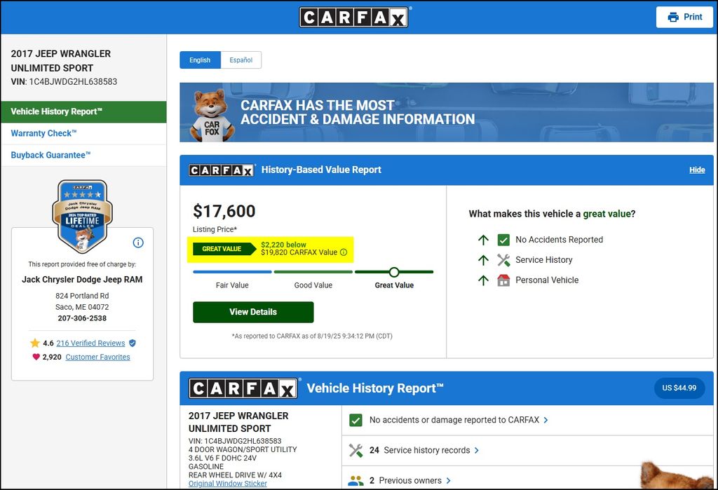Viewport: 718px width, 490px height.
Task: Click the '824 Portland Rd' address line
Action: pos(82,296)
